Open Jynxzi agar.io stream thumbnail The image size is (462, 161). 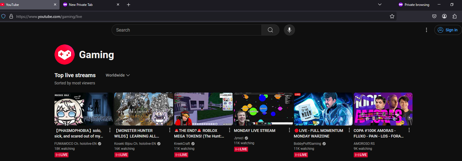click(x=263, y=109)
